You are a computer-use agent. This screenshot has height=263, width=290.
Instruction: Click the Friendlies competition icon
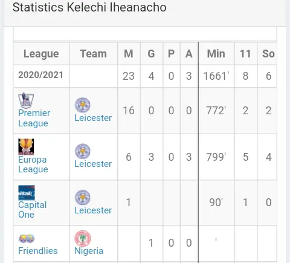click(x=27, y=239)
